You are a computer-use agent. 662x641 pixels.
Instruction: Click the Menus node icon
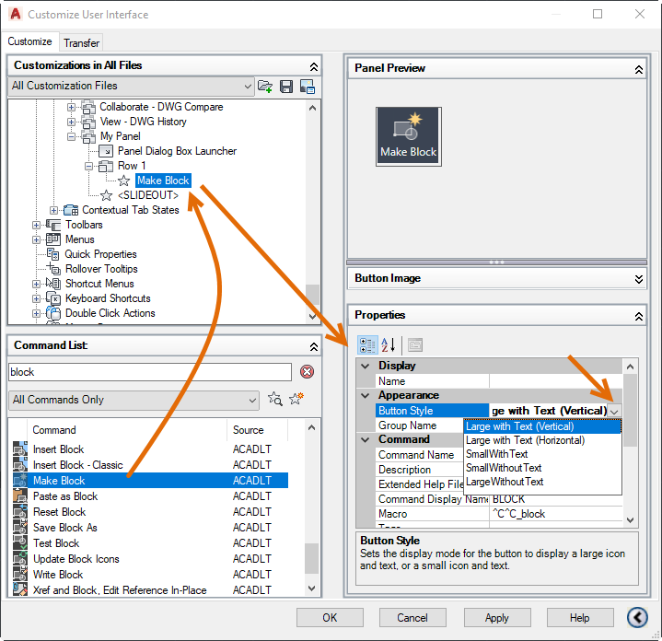pos(53,239)
